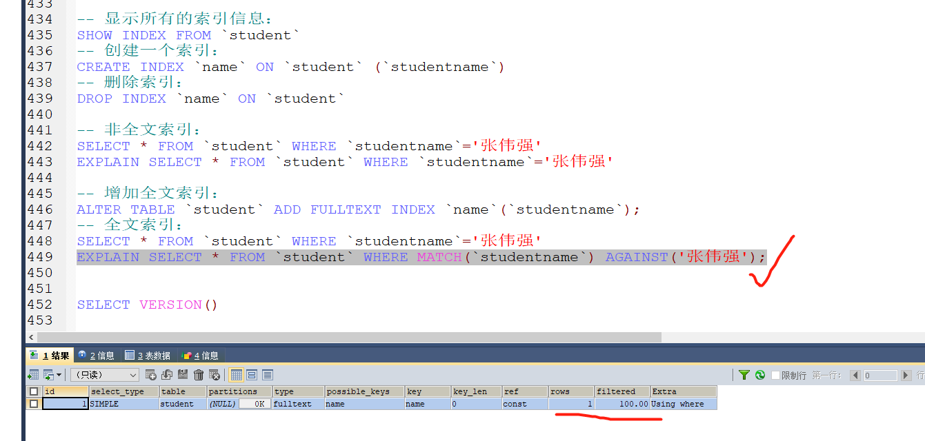The width and height of the screenshot is (925, 441).
Task: Select the fulltext type cell
Action: pyautogui.click(x=299, y=404)
